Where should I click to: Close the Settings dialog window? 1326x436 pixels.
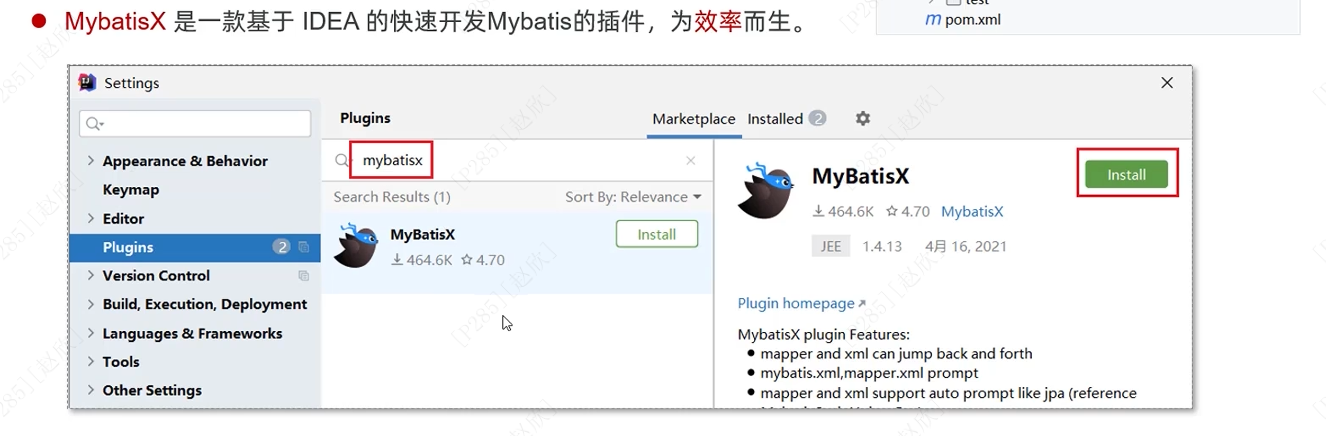1167,83
